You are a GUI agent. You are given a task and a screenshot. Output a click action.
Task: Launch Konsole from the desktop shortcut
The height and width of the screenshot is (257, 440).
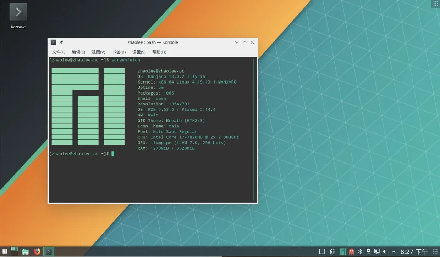pyautogui.click(x=18, y=12)
